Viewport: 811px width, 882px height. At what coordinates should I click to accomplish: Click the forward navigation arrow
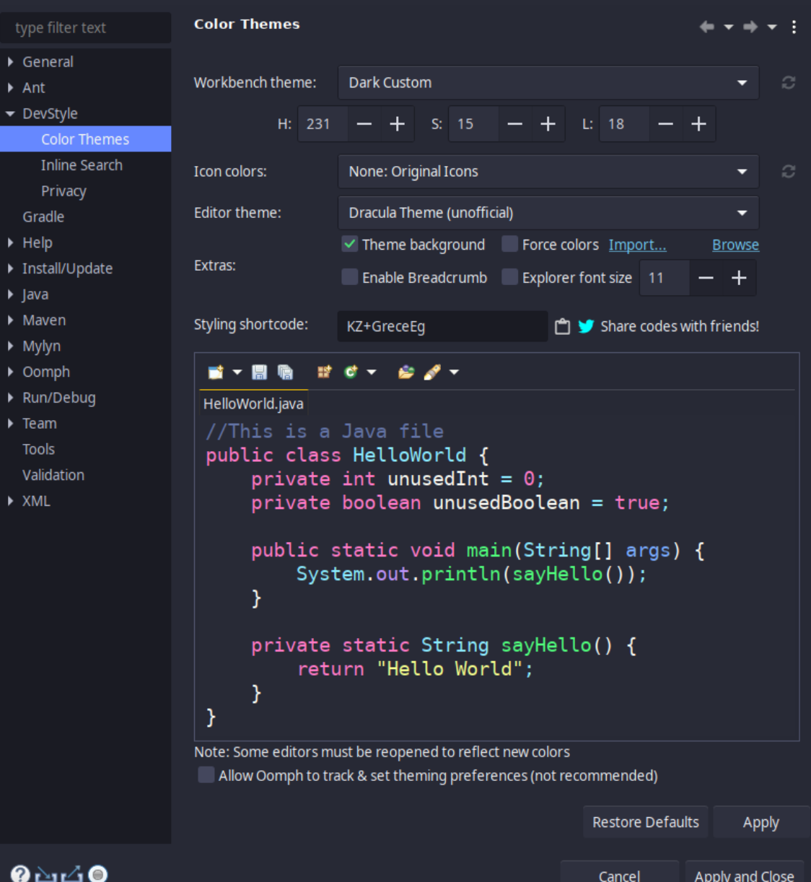pos(750,27)
